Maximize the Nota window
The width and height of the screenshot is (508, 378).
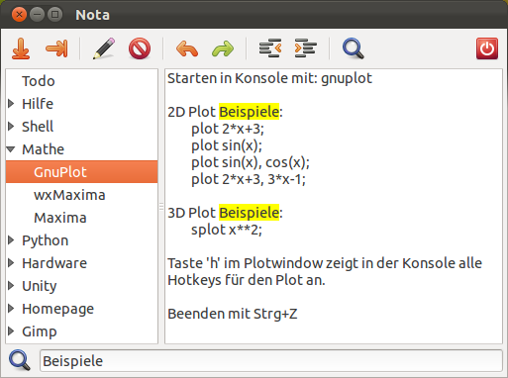(54, 15)
